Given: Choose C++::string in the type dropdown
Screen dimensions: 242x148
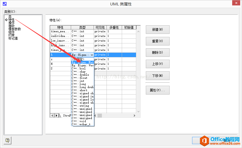Looking at the screenshot, I should coord(82,106).
